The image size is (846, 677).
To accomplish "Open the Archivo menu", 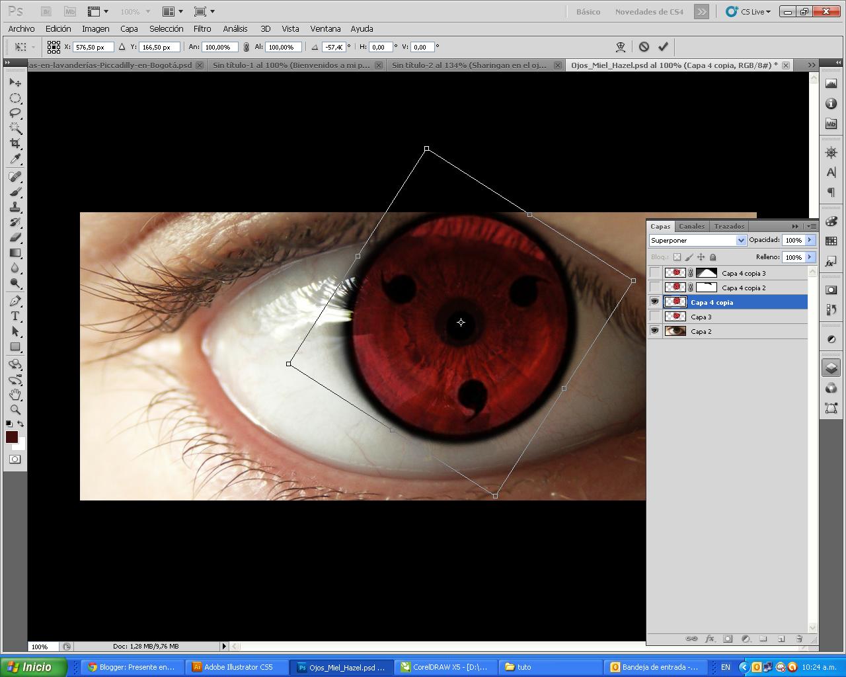I will click(x=21, y=29).
